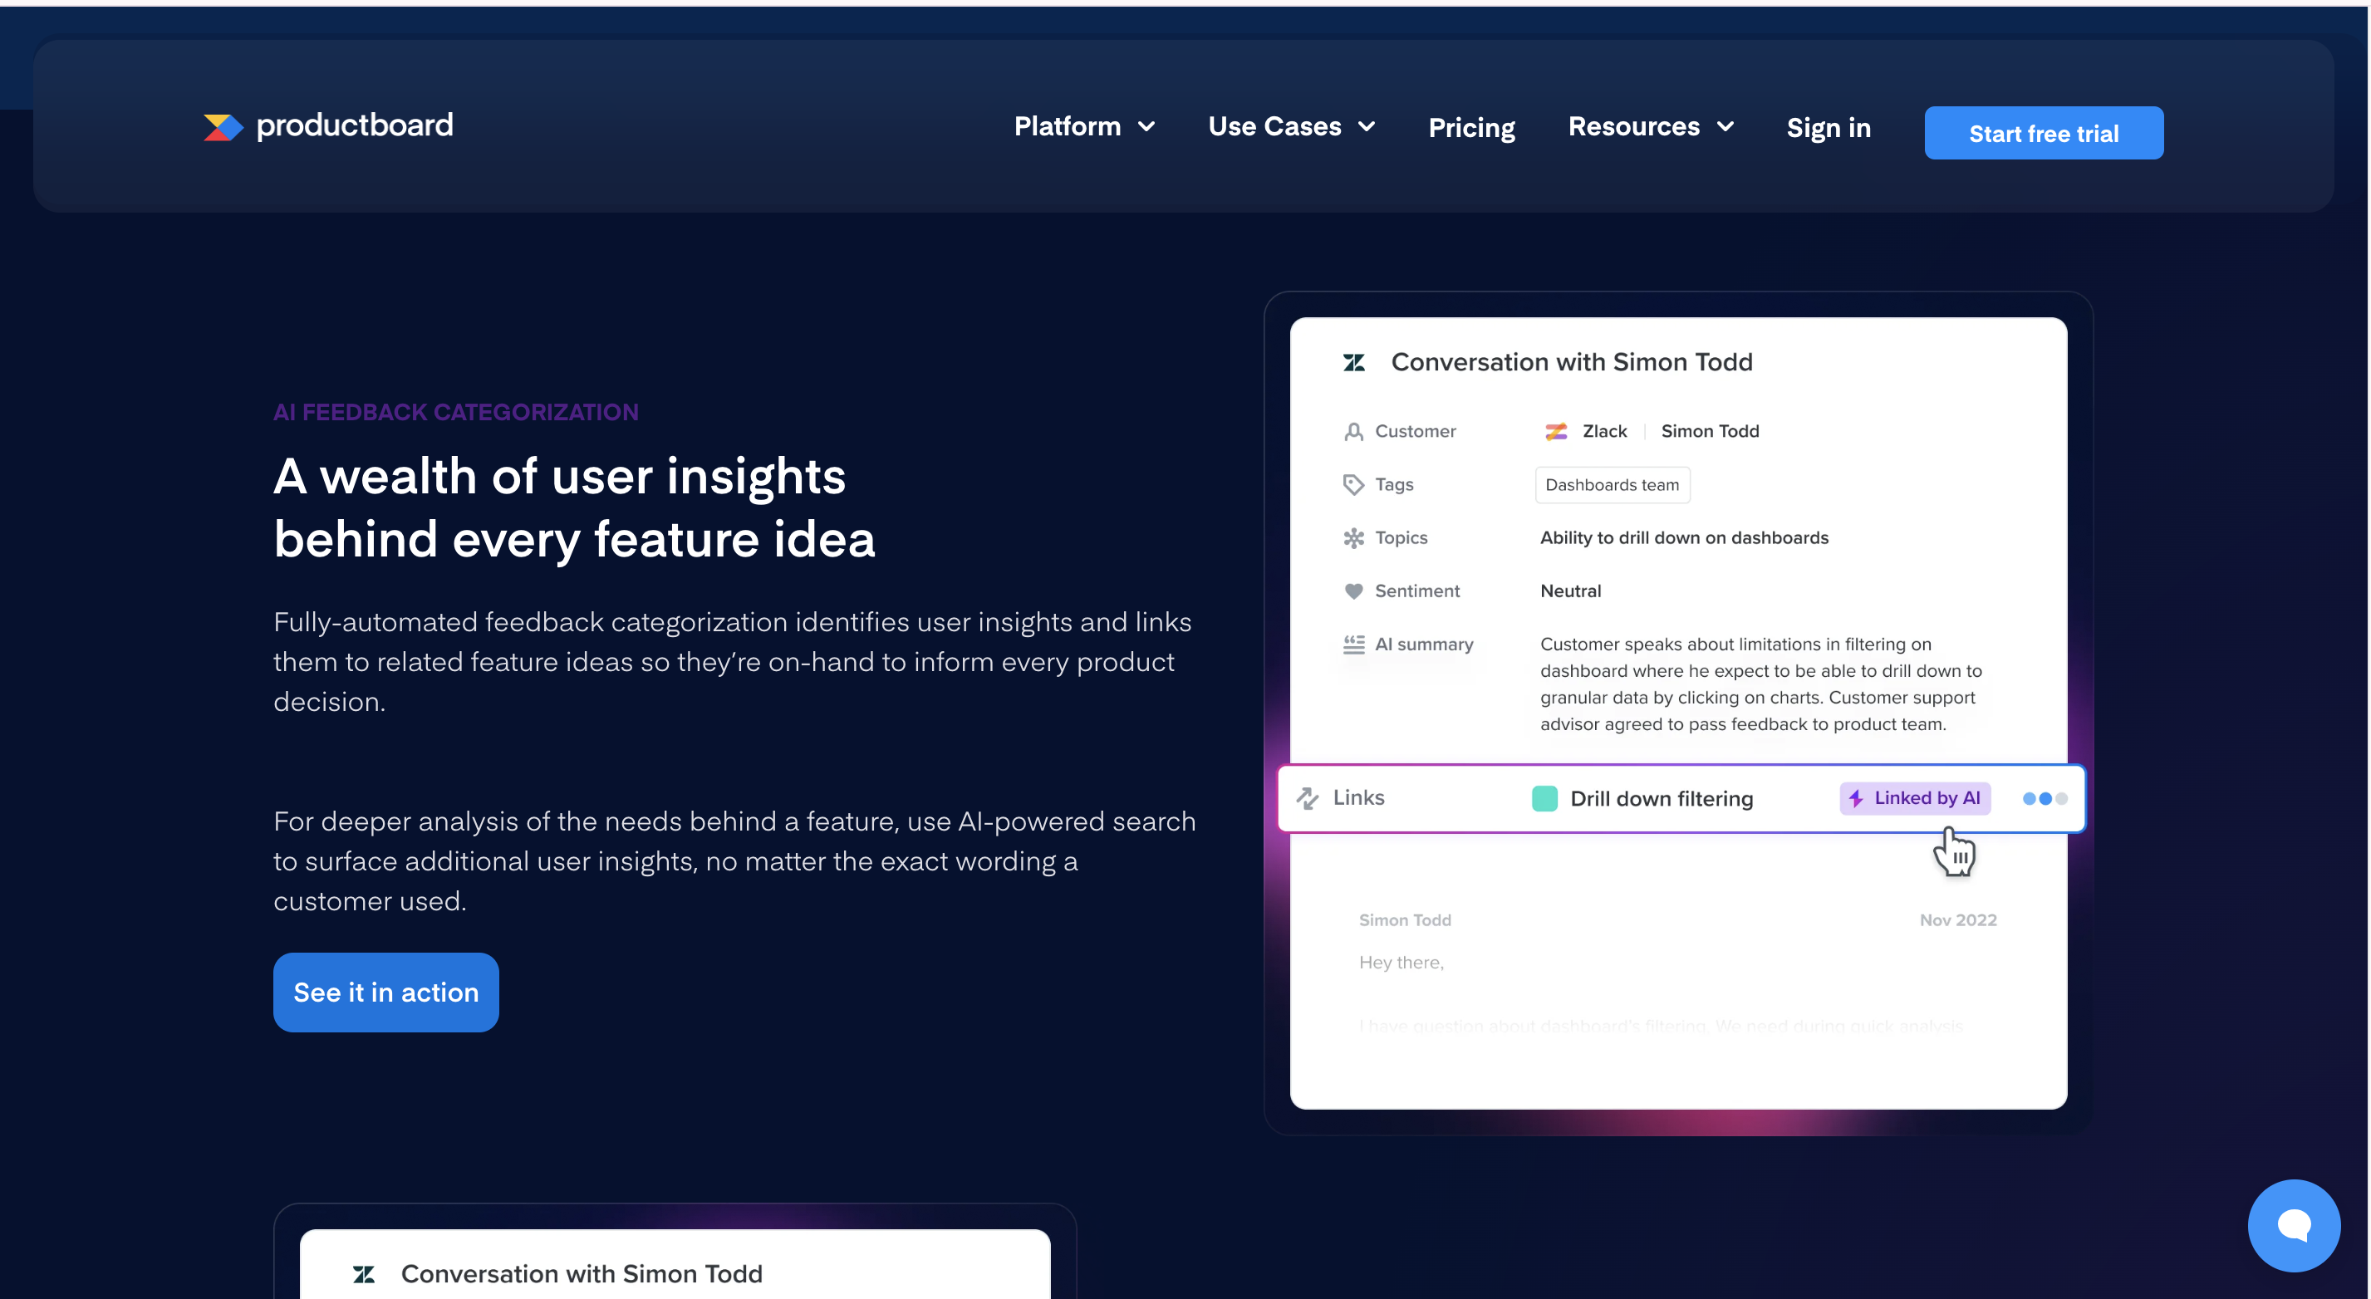Click the Zlack company logo icon
The height and width of the screenshot is (1299, 2371).
coord(1555,431)
